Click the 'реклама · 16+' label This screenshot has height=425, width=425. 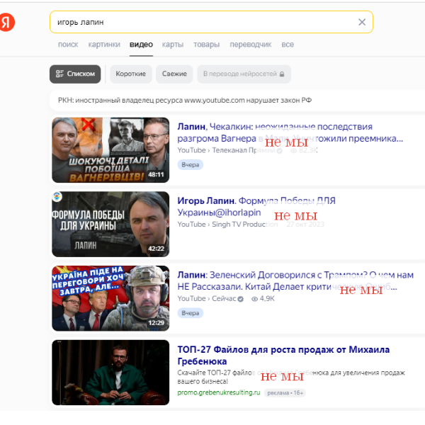coord(285,393)
